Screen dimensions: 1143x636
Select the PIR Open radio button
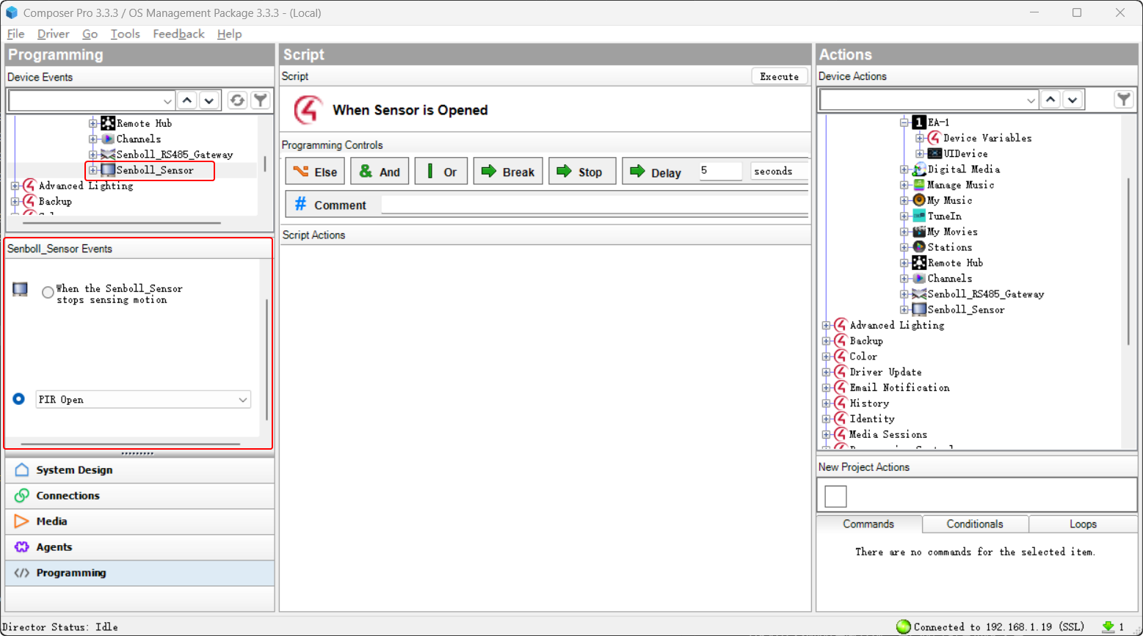(x=19, y=399)
